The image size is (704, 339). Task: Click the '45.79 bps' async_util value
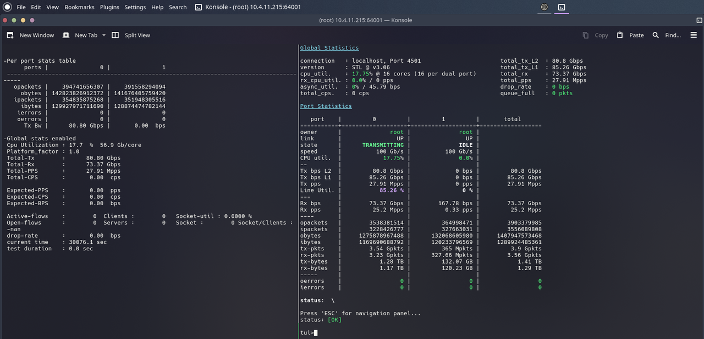(x=384, y=87)
